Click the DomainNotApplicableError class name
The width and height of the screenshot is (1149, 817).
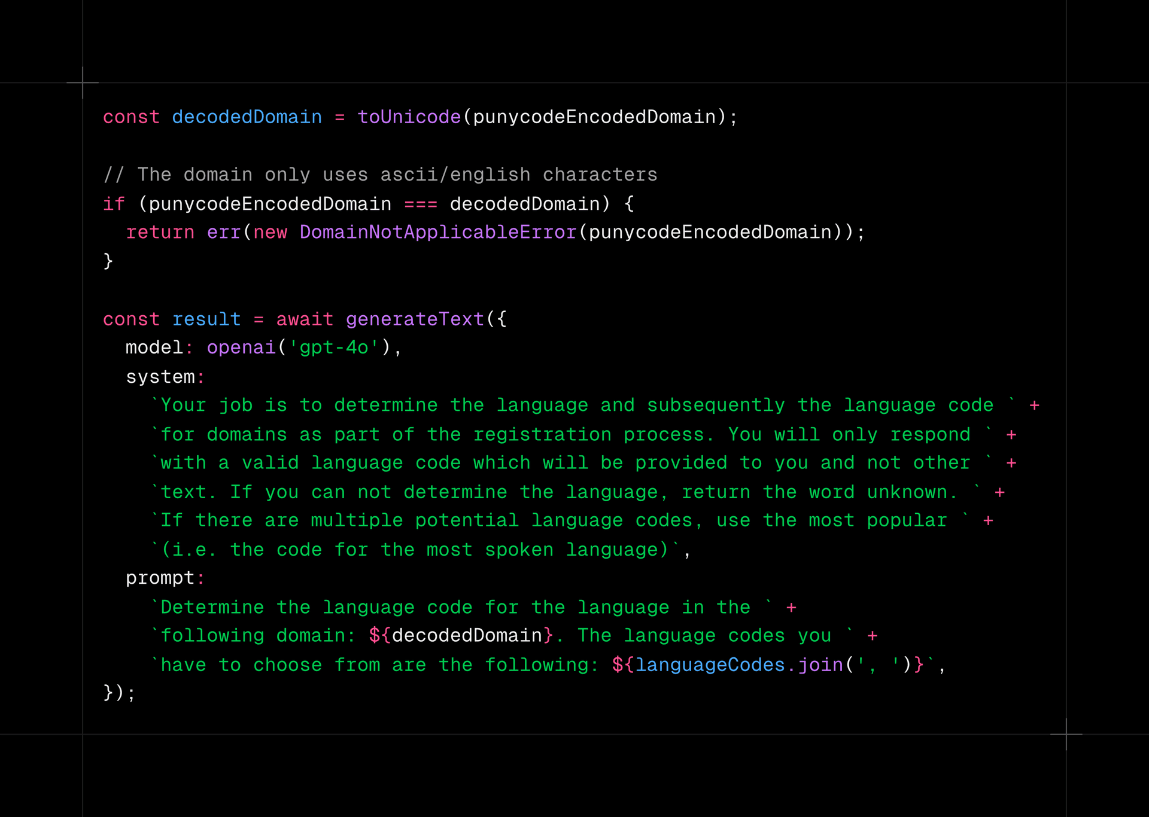pos(438,232)
